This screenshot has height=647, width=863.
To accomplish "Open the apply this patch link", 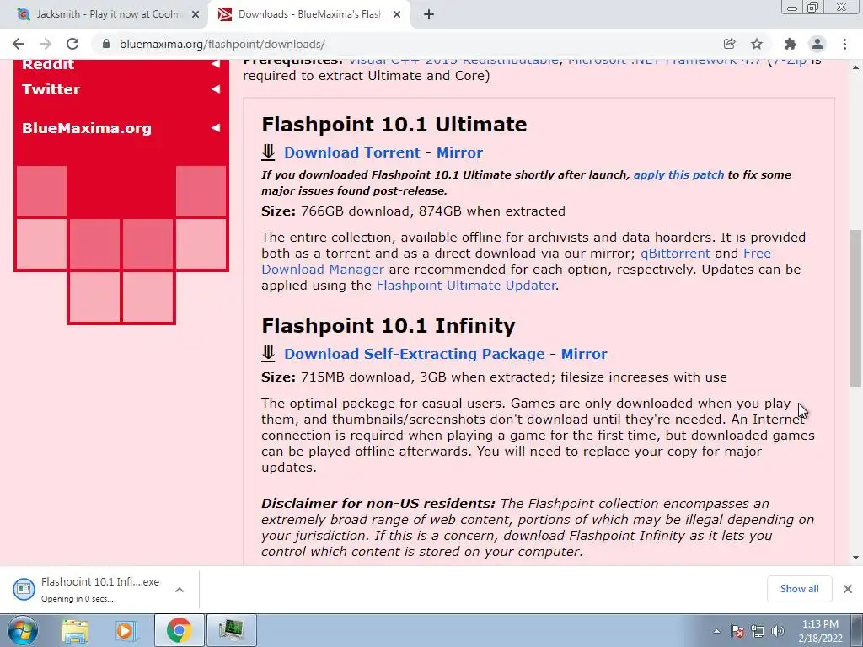I will (678, 175).
